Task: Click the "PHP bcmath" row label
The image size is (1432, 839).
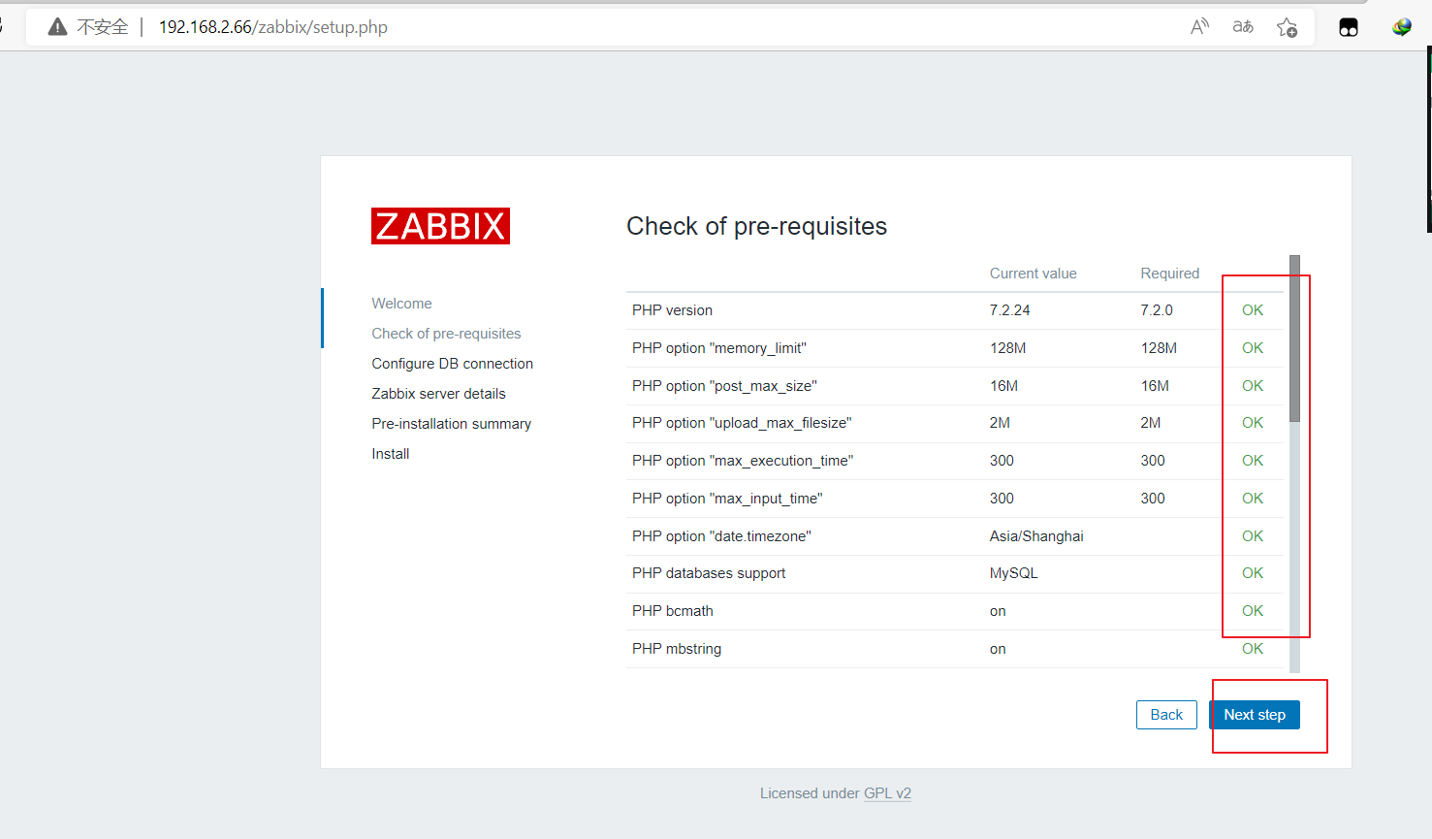Action: pos(672,611)
